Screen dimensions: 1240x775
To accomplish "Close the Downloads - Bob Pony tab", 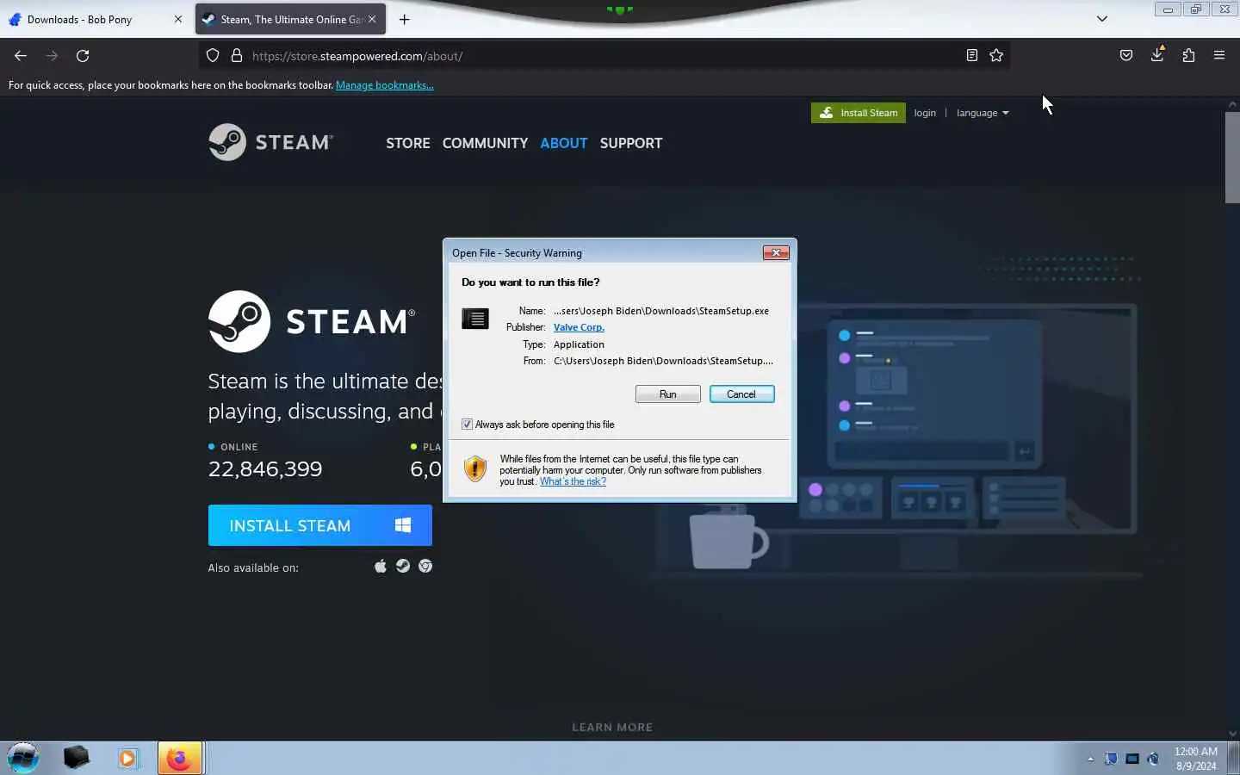I will (178, 19).
